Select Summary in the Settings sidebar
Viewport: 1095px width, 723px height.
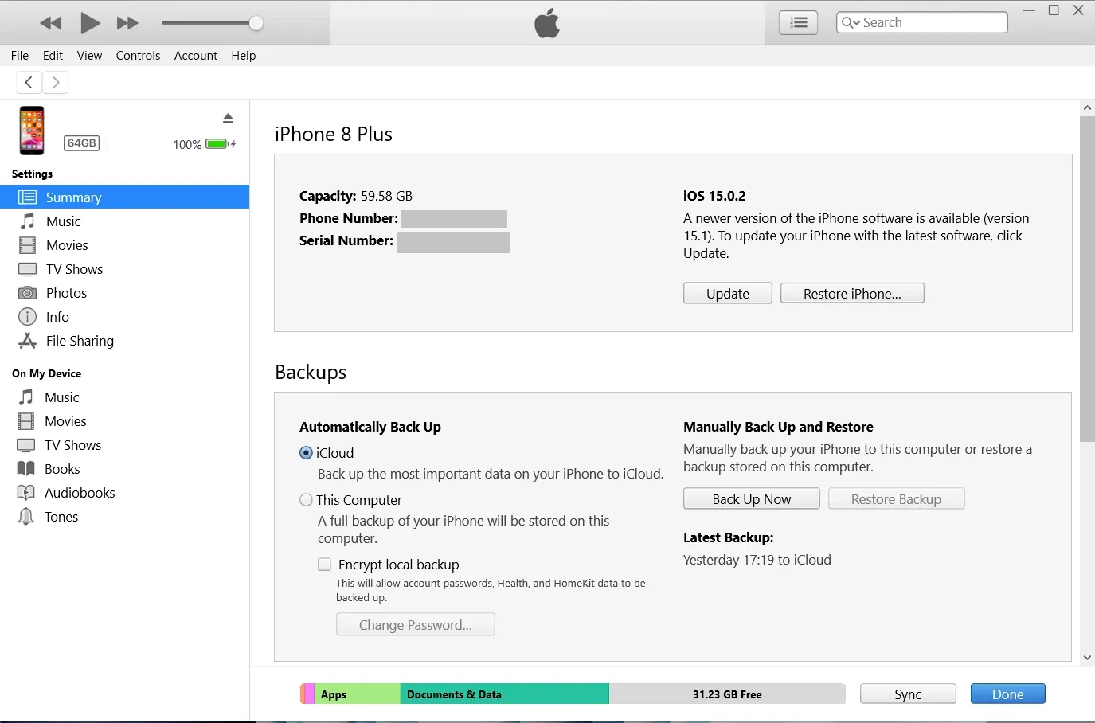tap(125, 197)
